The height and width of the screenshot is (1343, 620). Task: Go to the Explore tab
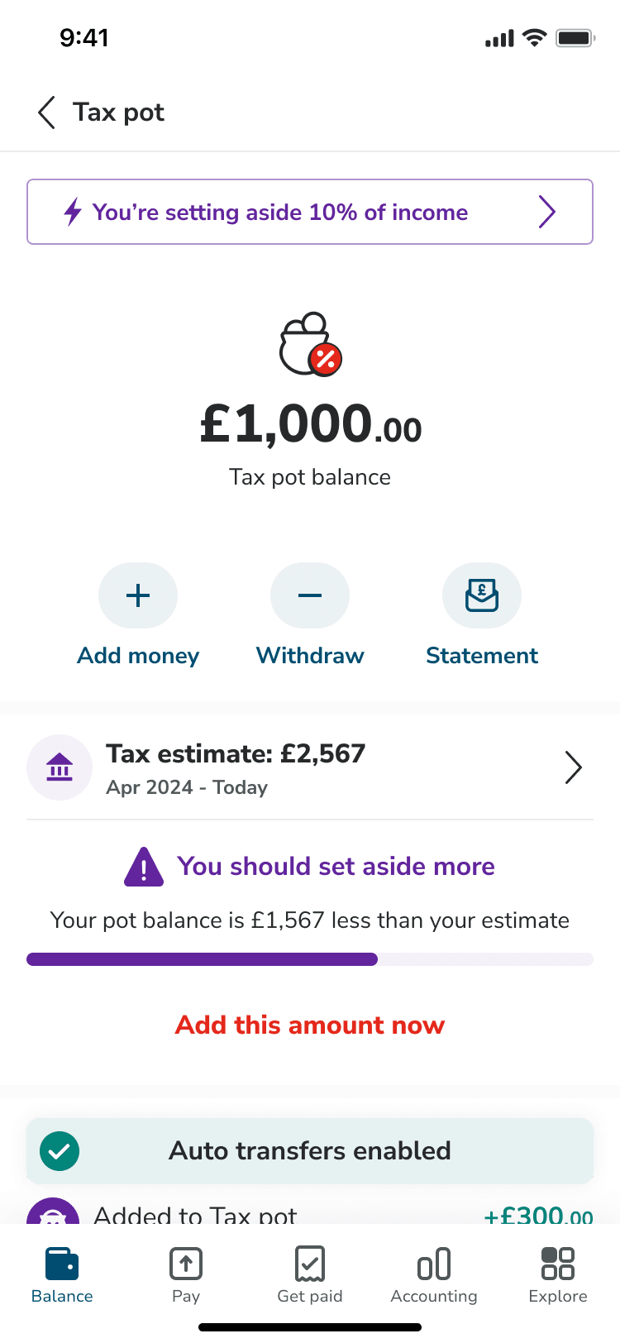558,1274
